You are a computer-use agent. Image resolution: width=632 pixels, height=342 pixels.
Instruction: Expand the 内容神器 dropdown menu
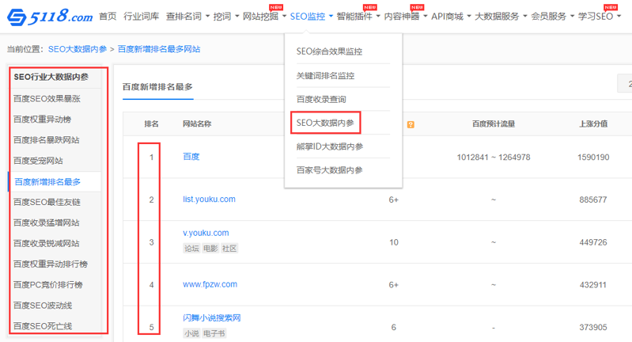[406, 17]
